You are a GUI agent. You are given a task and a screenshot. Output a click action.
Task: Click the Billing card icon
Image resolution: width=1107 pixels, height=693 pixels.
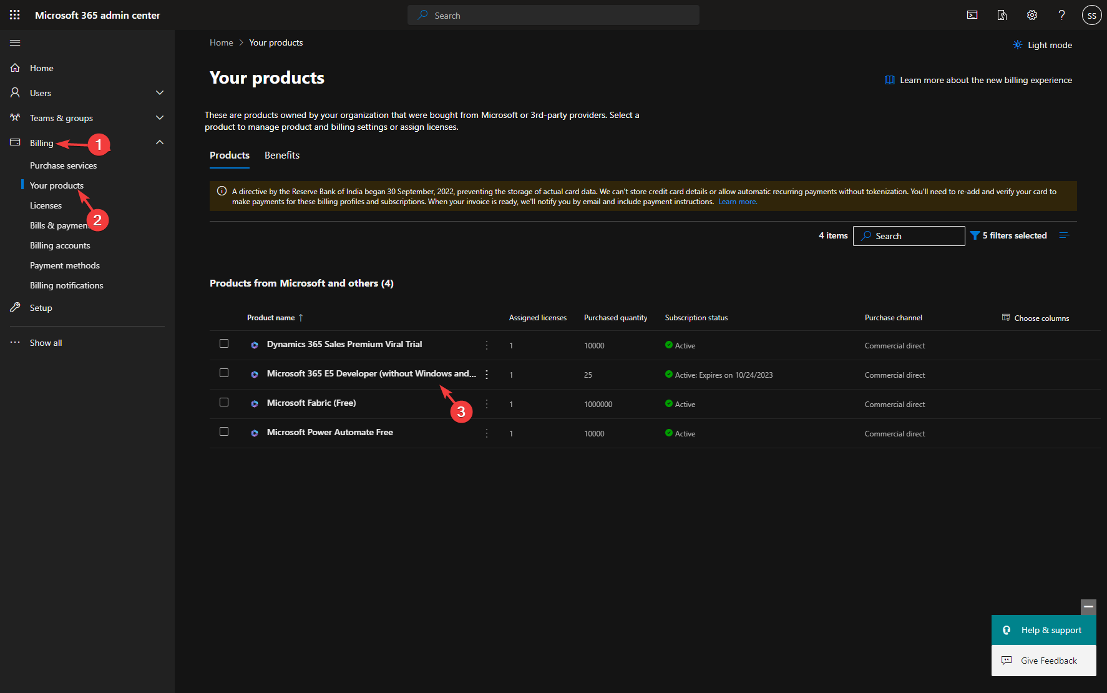coord(15,142)
